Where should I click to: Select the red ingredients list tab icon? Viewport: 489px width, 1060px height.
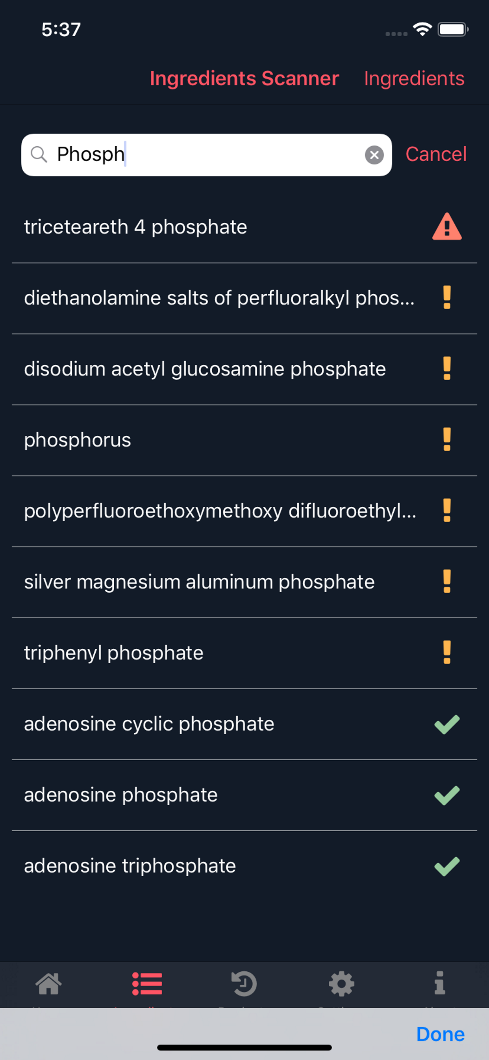coord(147,984)
